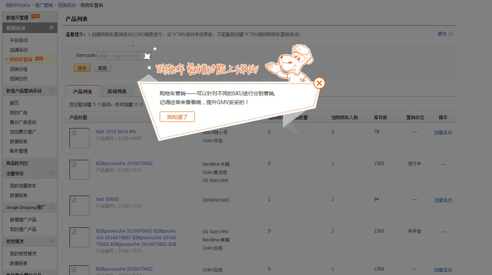Close the shopping cart marketing popup

319,83
